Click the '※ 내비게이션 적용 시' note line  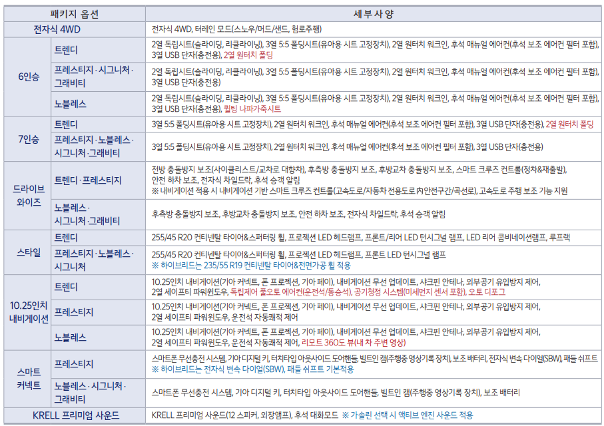pos(359,191)
